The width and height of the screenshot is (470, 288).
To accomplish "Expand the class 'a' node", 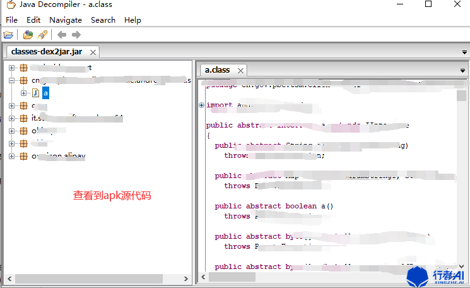I will (x=23, y=93).
